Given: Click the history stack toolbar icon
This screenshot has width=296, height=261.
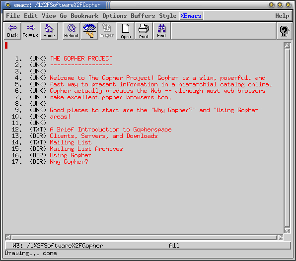Looking at the screenshot, I should 89,31.
